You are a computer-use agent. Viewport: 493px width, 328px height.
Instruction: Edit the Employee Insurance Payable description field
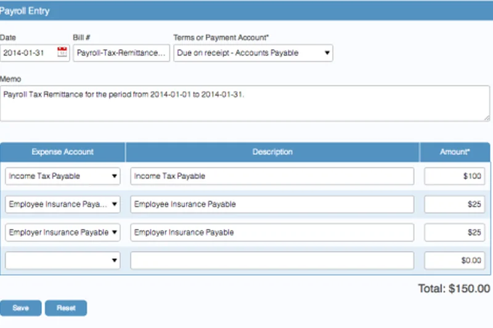(272, 204)
